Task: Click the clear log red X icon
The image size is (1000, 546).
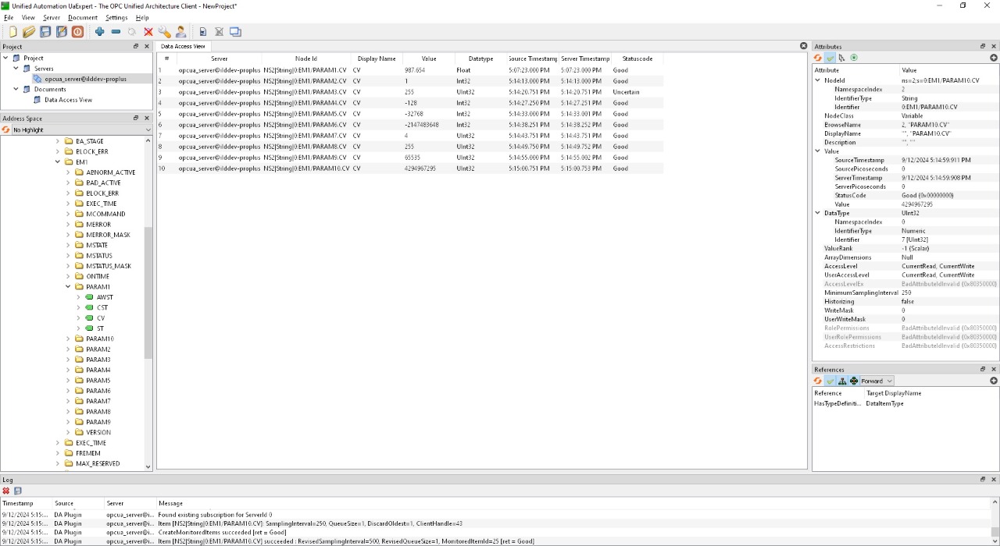Action: pyautogui.click(x=6, y=491)
